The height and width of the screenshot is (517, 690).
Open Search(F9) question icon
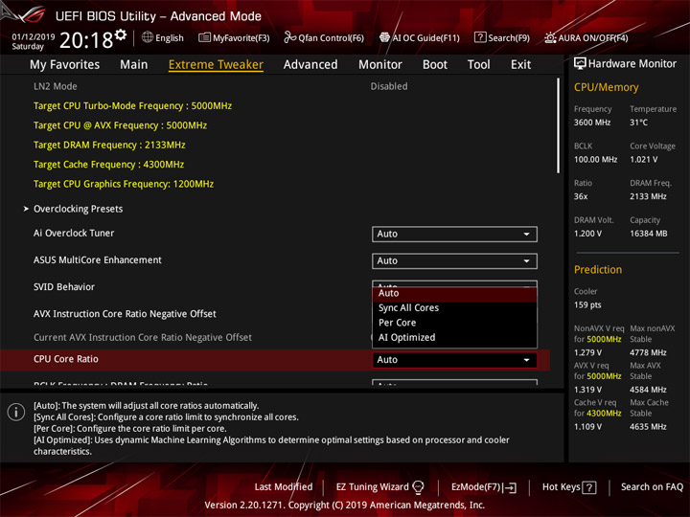[x=480, y=37]
